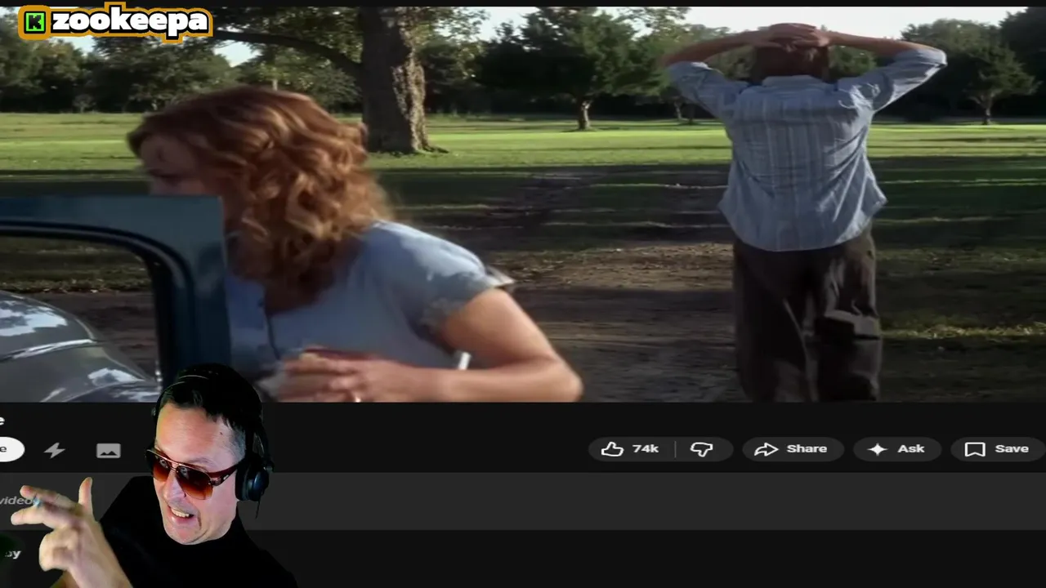Open the Share dialog

(x=792, y=449)
